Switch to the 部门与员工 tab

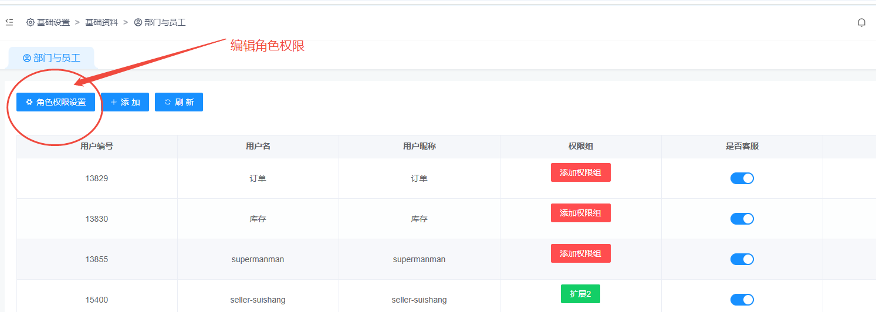point(52,58)
